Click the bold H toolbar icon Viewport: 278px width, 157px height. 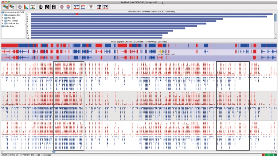point(54,7)
